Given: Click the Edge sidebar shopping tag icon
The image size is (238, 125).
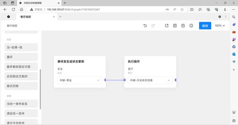Looking at the screenshot, I should pos(234,24).
